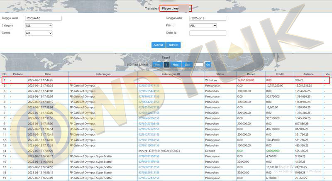Select the balance value 936.25
Viewport: 332px width, 181px height.
tap(299, 80)
